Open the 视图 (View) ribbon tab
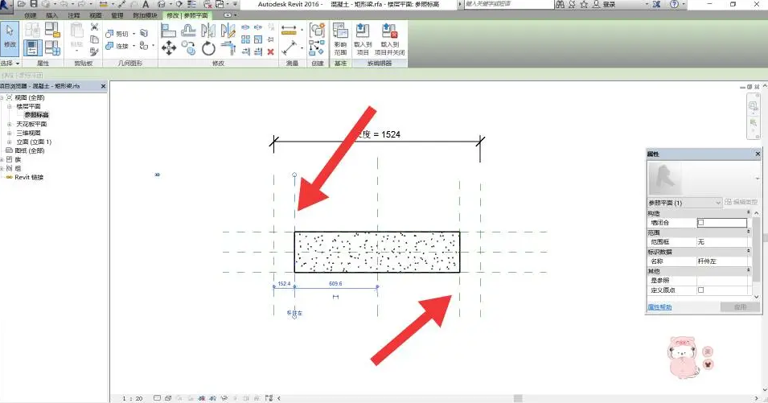This screenshot has height=403, width=768. (96, 15)
